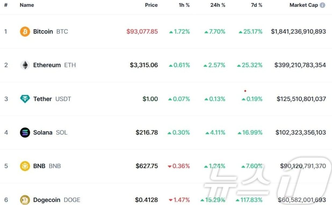332x205 pixels.
Task: Click the Market Cap column header
Action: pos(304,5)
